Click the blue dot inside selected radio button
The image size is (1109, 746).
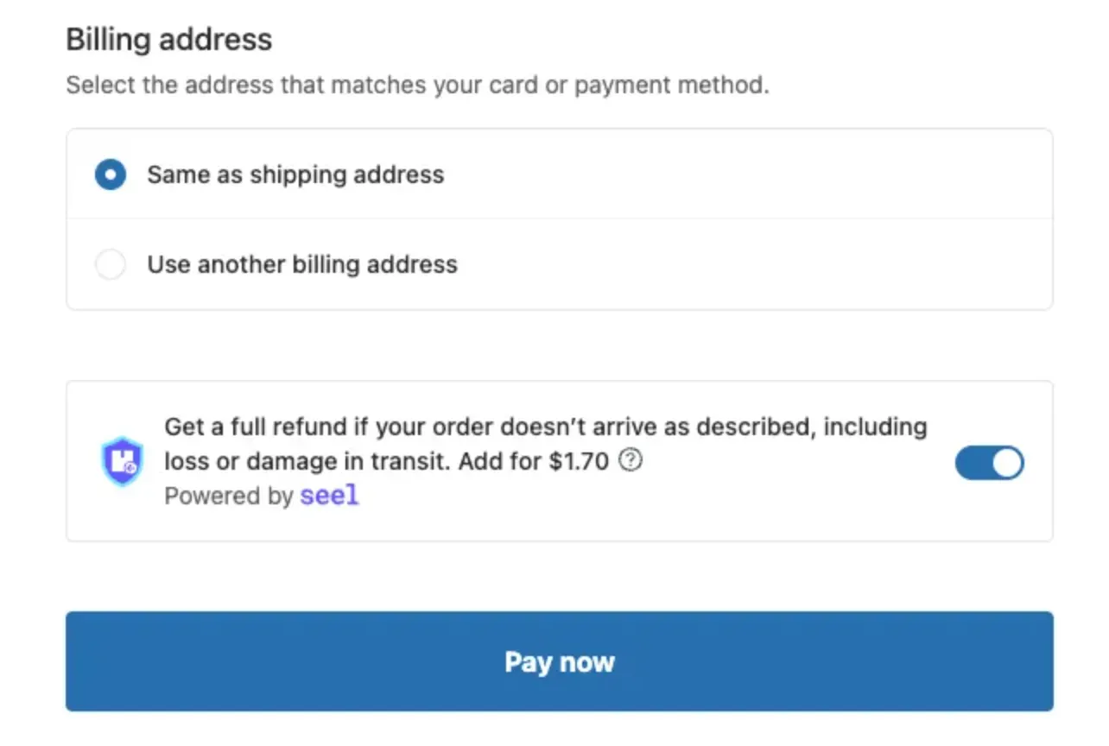pyautogui.click(x=111, y=175)
